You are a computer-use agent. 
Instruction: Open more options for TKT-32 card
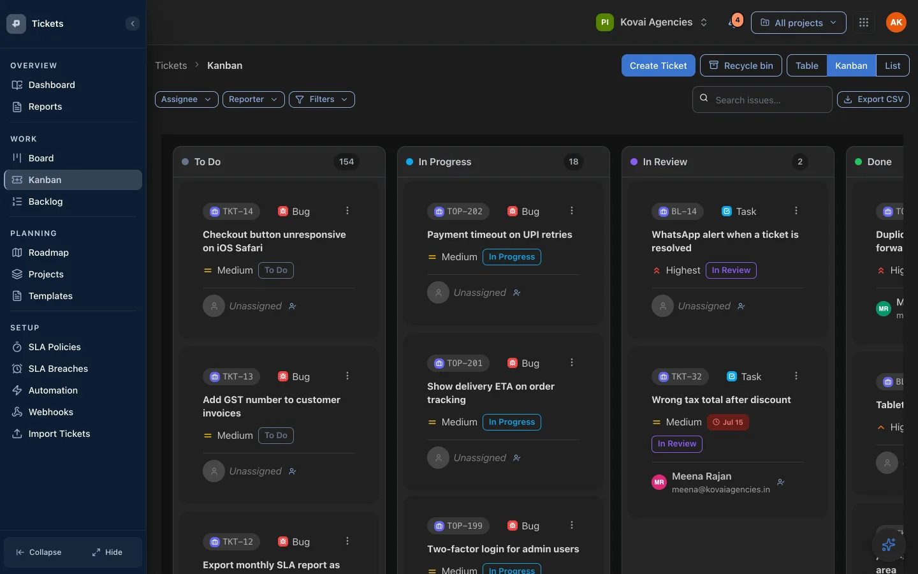click(x=796, y=376)
